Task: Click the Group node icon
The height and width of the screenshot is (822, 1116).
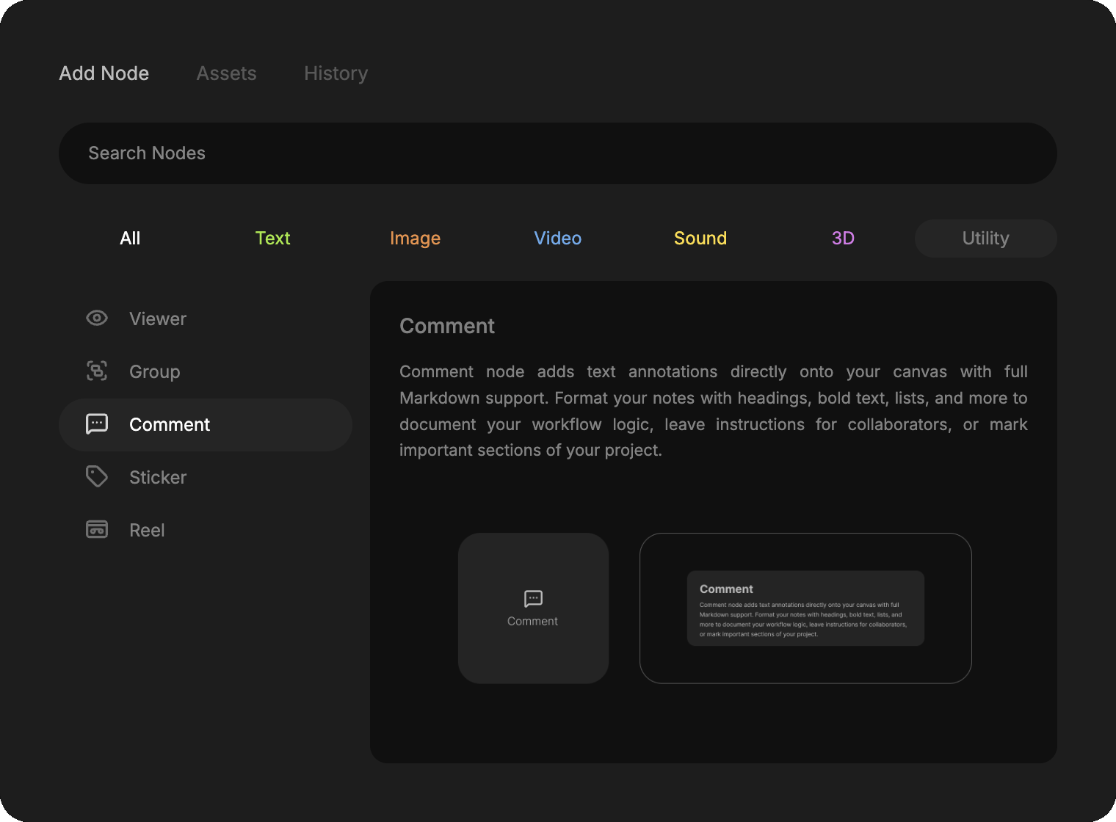Action: [97, 371]
